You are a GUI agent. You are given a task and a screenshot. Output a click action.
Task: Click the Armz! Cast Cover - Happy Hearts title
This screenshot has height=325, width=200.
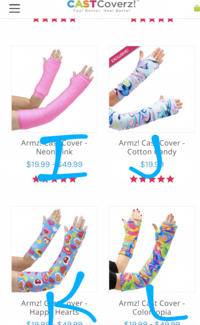click(x=54, y=307)
